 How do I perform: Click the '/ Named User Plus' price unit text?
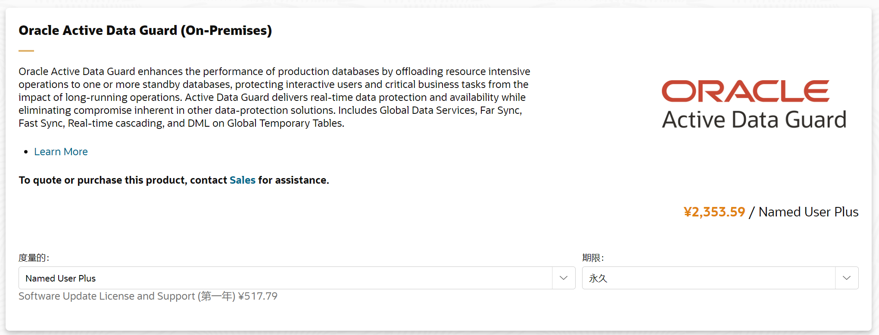click(804, 212)
